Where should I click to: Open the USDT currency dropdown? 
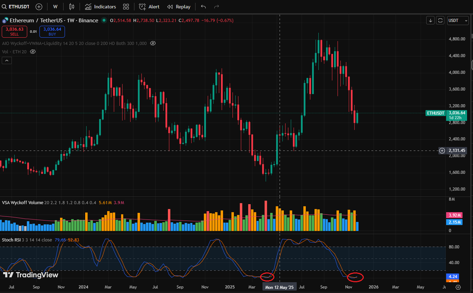(458, 20)
